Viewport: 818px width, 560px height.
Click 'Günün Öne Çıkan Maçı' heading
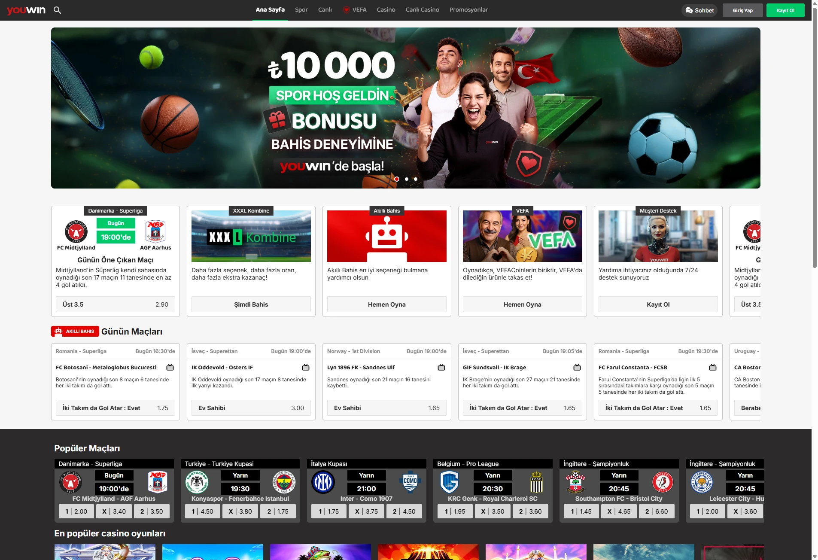click(116, 260)
